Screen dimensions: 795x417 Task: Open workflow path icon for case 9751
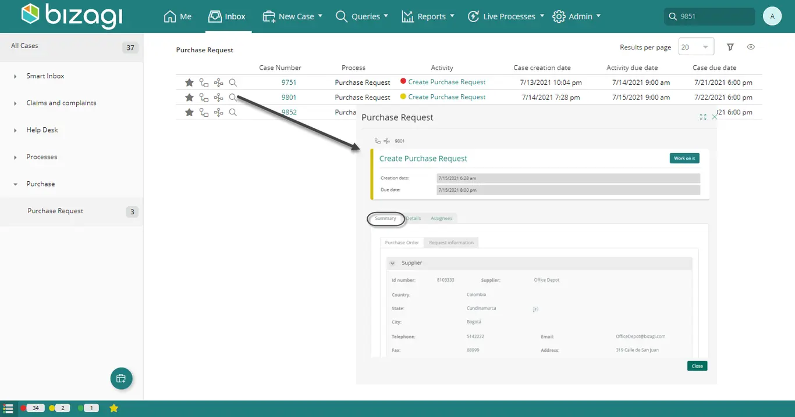point(204,82)
